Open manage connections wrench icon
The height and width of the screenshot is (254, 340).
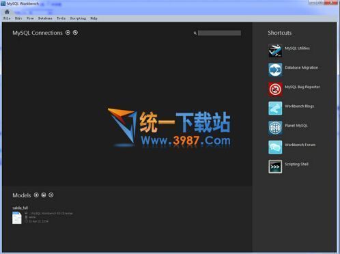coord(75,33)
